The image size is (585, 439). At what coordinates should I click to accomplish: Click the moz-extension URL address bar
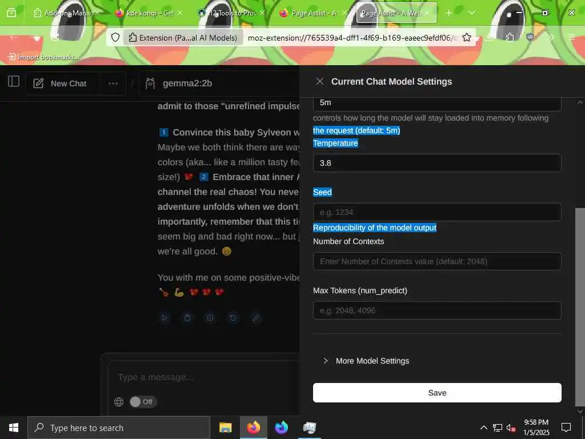pos(352,38)
